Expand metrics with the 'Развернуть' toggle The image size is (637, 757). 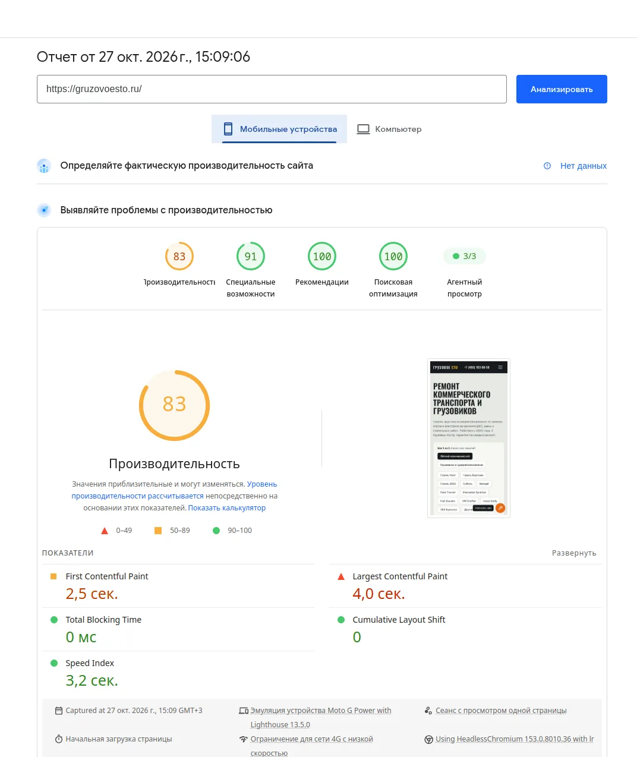(x=574, y=553)
